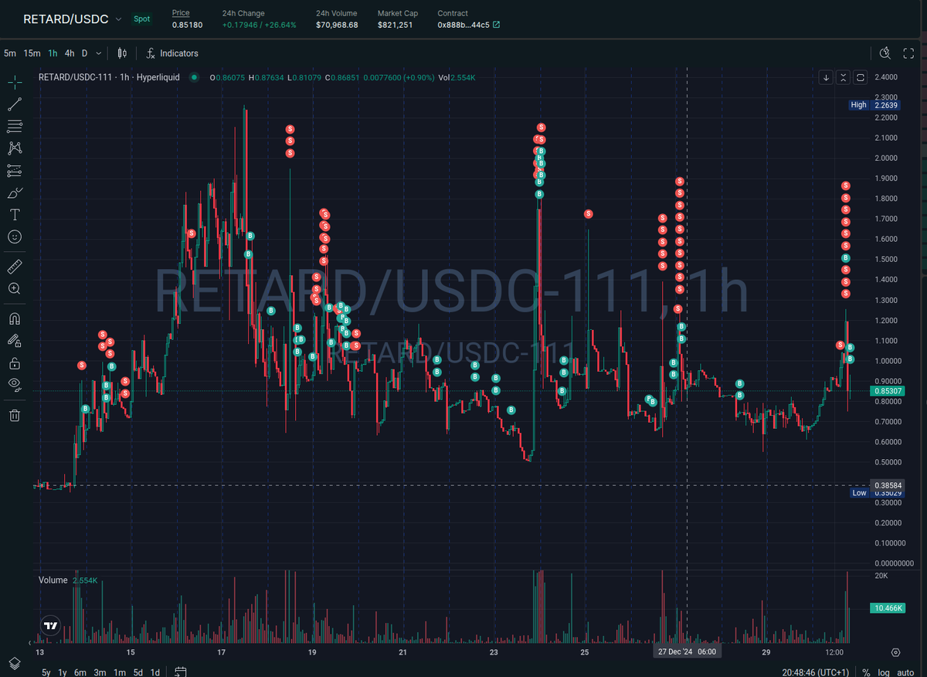Toggle the auto price scale
927x677 pixels.
pos(905,672)
